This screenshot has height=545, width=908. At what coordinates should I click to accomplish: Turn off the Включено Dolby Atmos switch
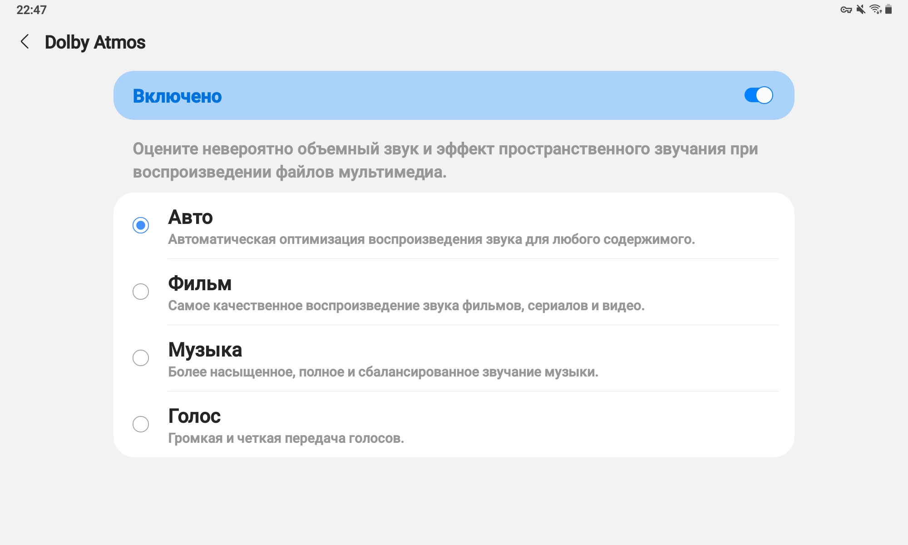758,95
